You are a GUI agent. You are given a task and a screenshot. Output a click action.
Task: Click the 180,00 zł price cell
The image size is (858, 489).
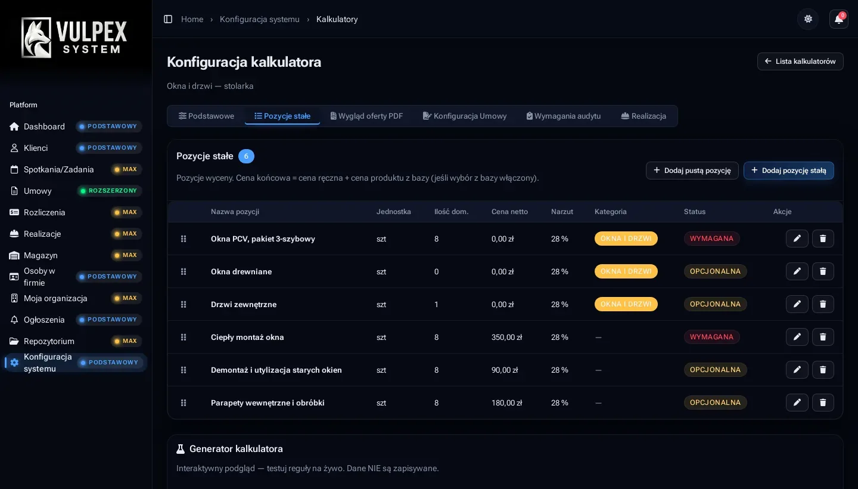pos(506,403)
